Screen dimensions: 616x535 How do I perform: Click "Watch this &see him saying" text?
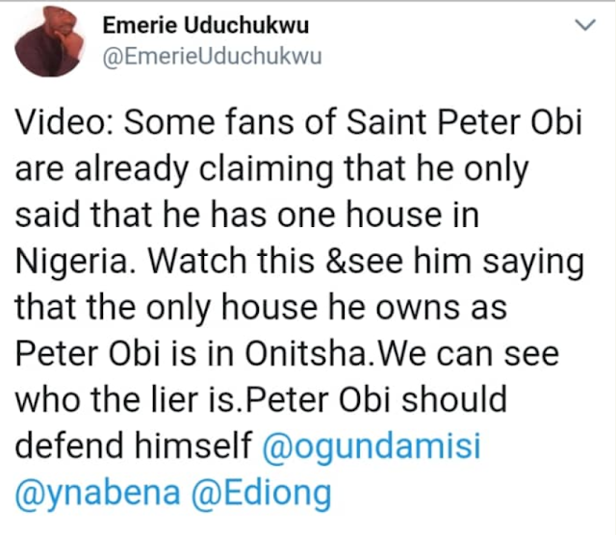366,262
